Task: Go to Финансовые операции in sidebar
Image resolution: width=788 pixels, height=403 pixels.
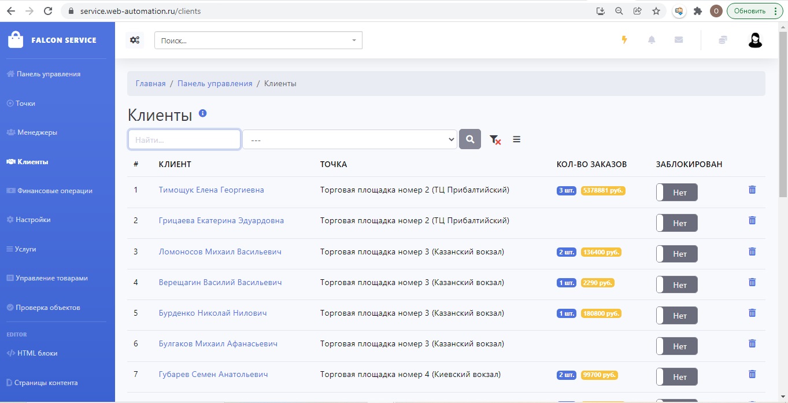Action: point(54,191)
